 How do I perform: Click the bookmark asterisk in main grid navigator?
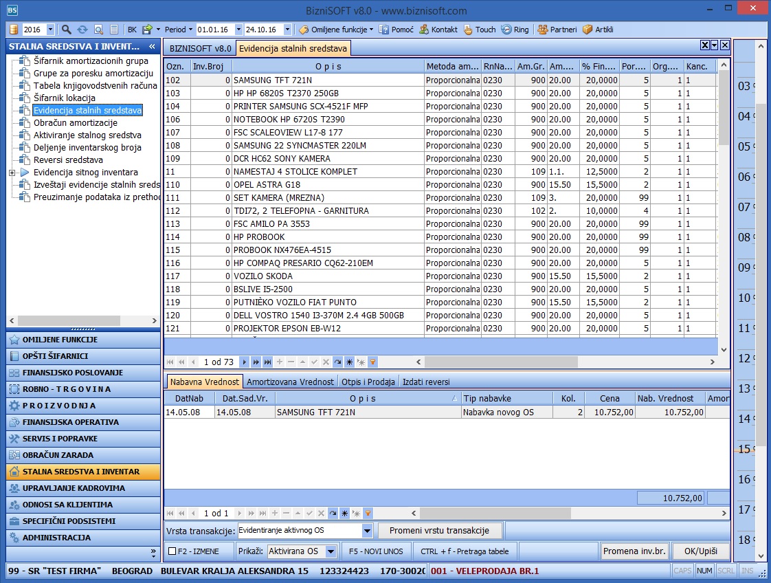point(350,362)
